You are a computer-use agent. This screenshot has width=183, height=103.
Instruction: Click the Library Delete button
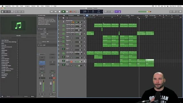pyautogui.click(x=26, y=96)
